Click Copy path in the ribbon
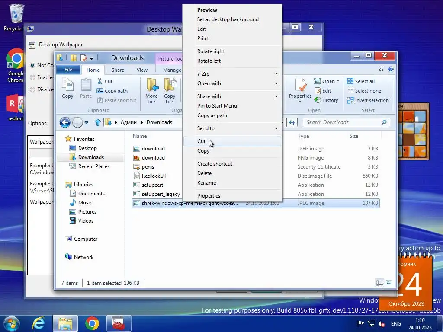The height and width of the screenshot is (332, 443). (x=112, y=91)
